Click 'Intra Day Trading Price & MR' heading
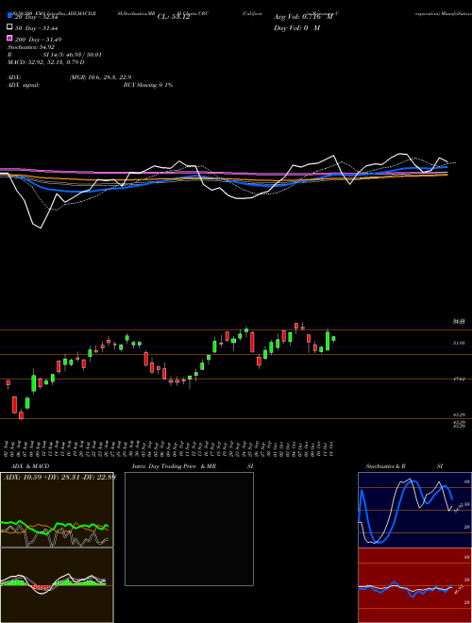472x623 pixels. click(x=174, y=466)
